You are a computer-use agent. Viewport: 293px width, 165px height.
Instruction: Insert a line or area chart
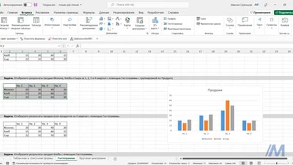click(x=102, y=24)
